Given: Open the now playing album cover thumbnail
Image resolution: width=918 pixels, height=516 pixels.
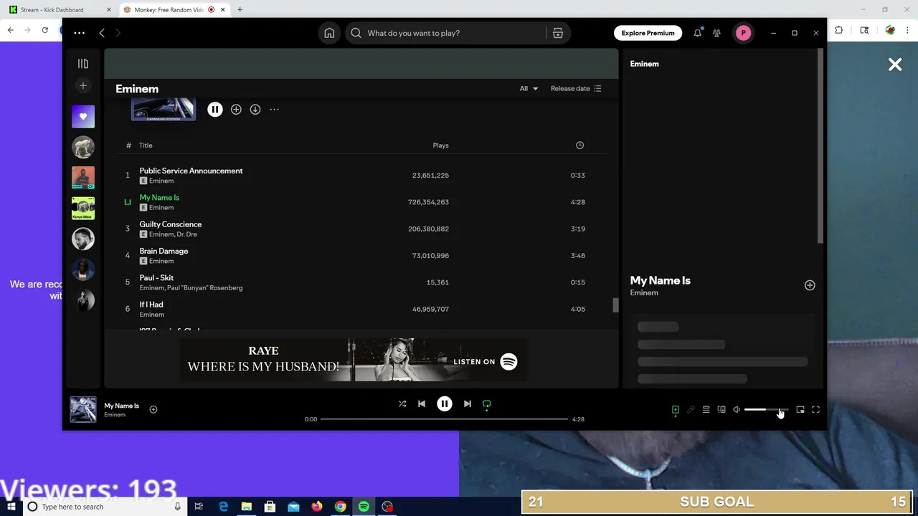Looking at the screenshot, I should tap(83, 409).
